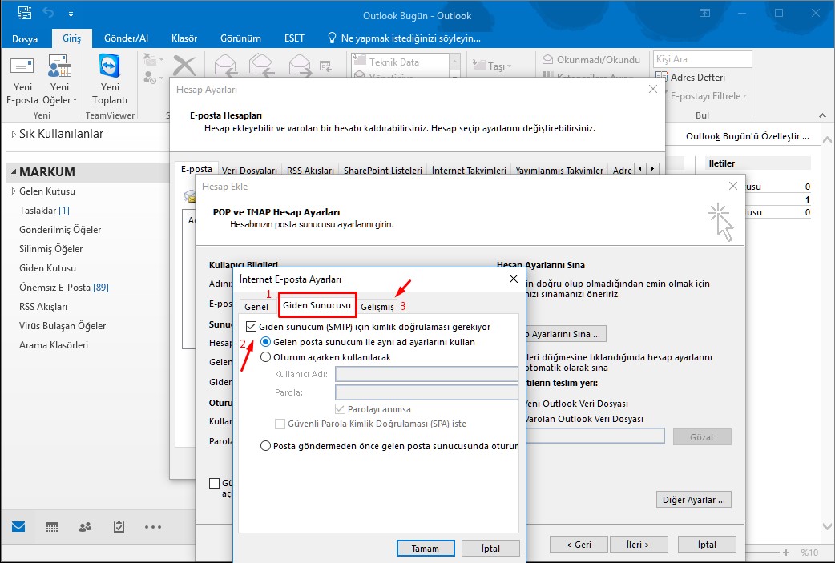835x563 pixels.
Task: Click the Quick Steps gallery scroll up arrow
Action: coord(454,61)
